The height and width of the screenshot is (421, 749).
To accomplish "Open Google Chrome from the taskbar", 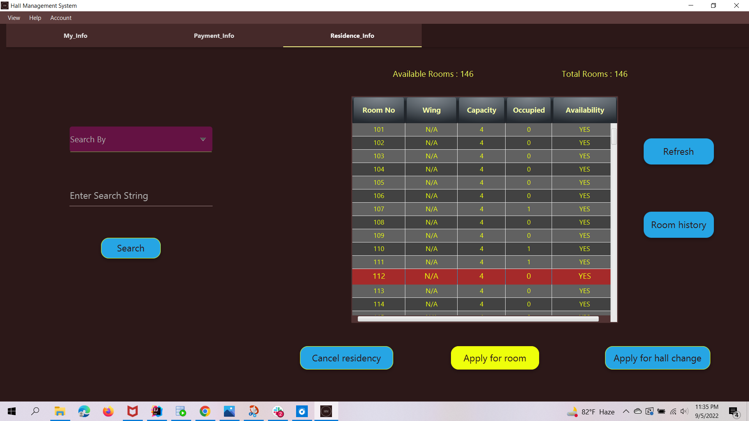I will (x=205, y=411).
